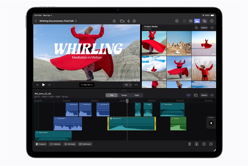Open the Project Media more options menu
This screenshot has height=166, width=248.
212,28
